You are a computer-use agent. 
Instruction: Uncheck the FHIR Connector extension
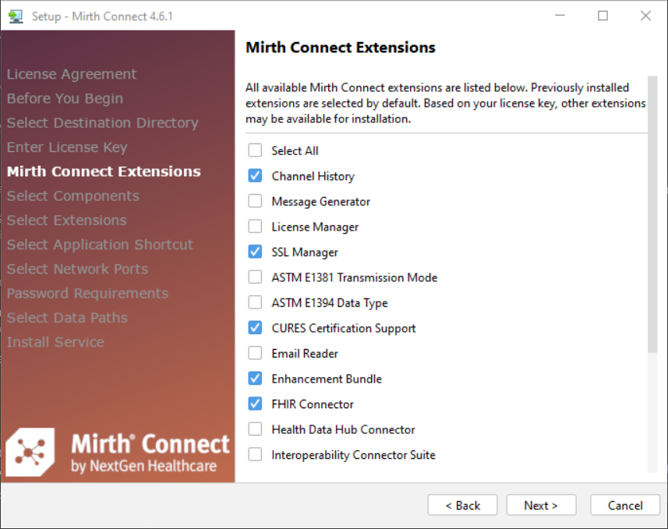pos(255,404)
